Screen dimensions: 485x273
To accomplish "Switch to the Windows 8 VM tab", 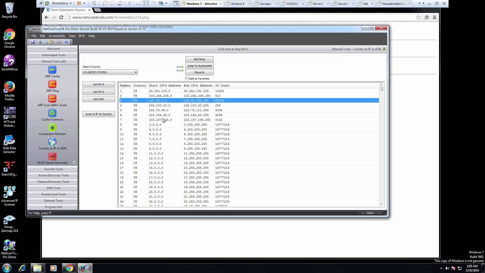I will click(x=238, y=3).
